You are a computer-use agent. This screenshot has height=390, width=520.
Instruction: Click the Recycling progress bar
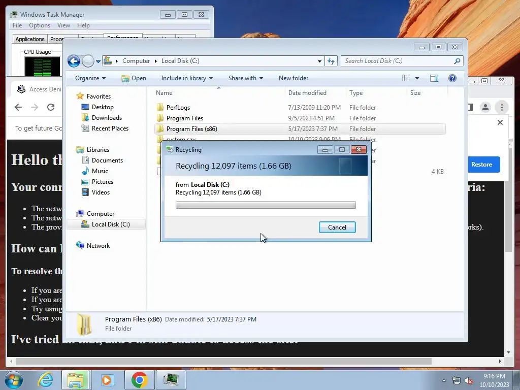click(x=266, y=205)
